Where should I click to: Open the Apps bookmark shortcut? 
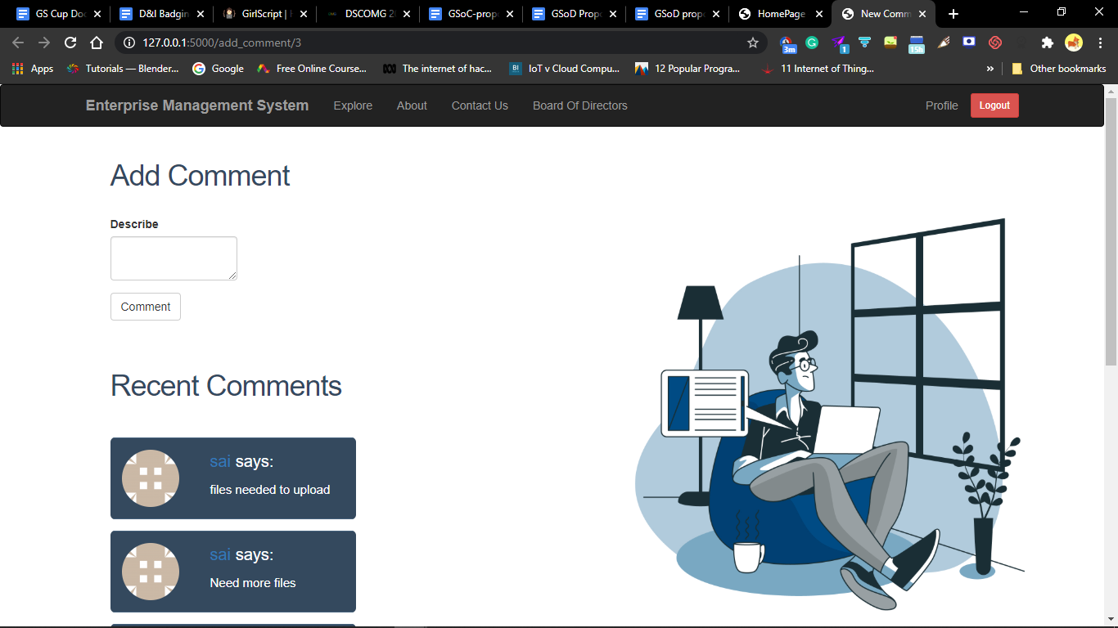click(33, 69)
